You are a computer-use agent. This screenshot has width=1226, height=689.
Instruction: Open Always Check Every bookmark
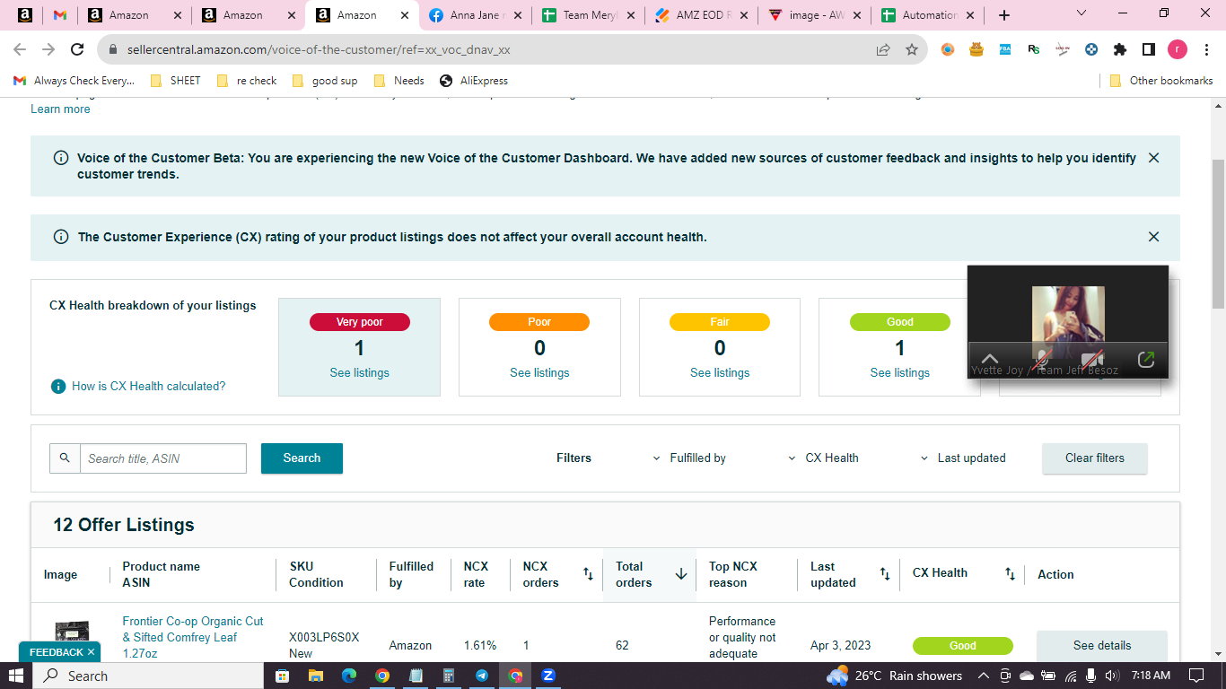(x=74, y=81)
